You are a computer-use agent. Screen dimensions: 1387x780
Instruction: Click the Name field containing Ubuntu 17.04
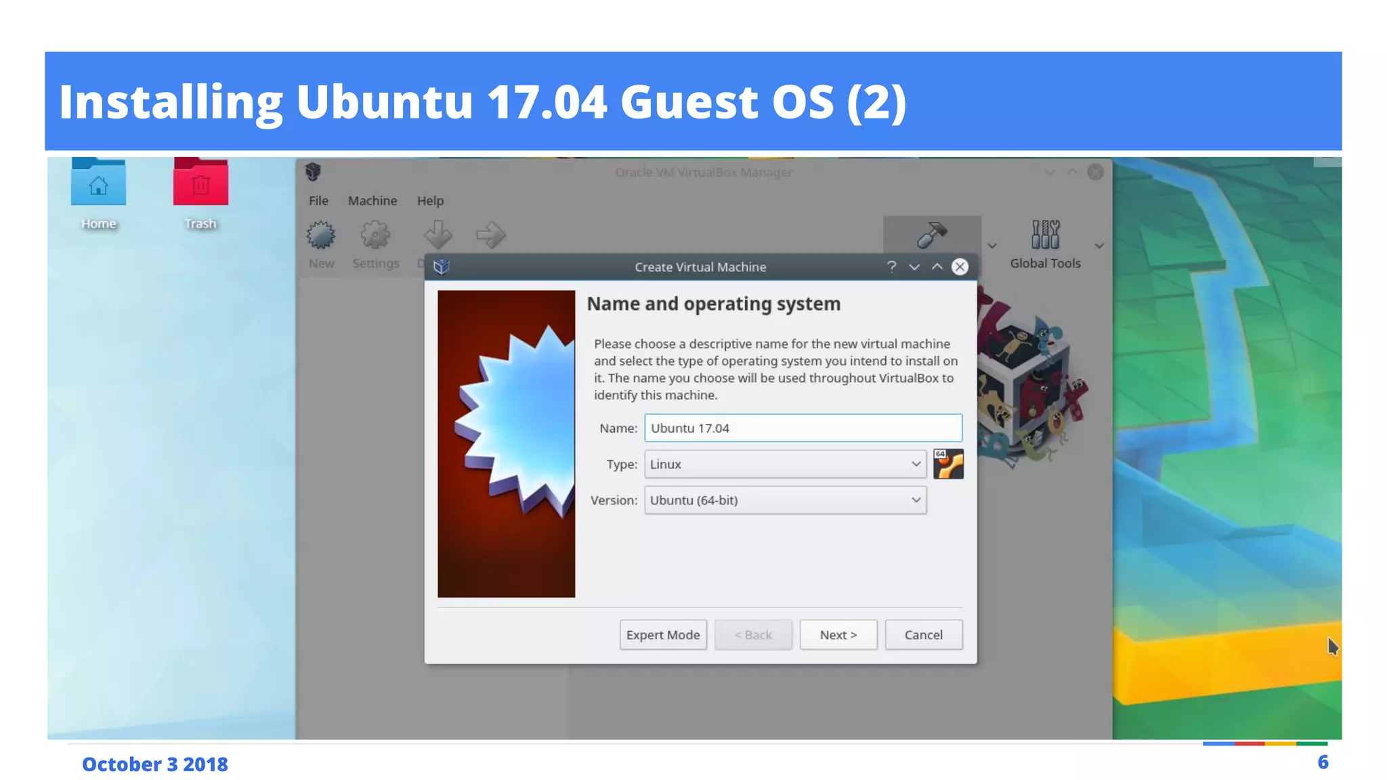803,428
